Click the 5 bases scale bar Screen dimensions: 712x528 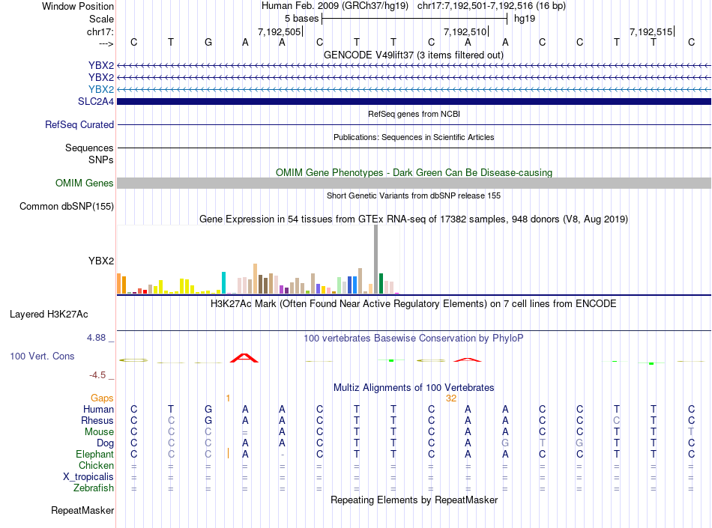pyautogui.click(x=414, y=19)
